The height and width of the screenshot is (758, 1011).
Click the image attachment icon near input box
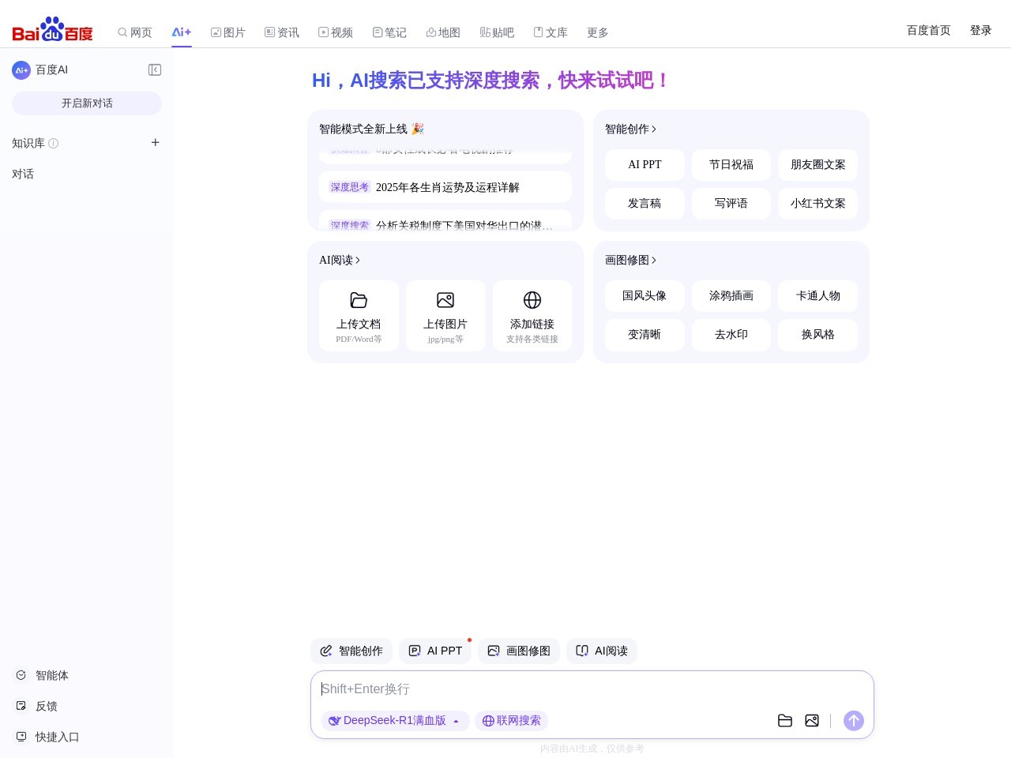[x=812, y=721]
